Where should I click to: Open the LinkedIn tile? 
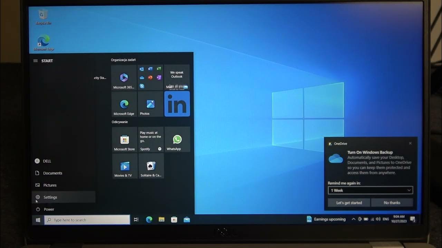tap(177, 104)
